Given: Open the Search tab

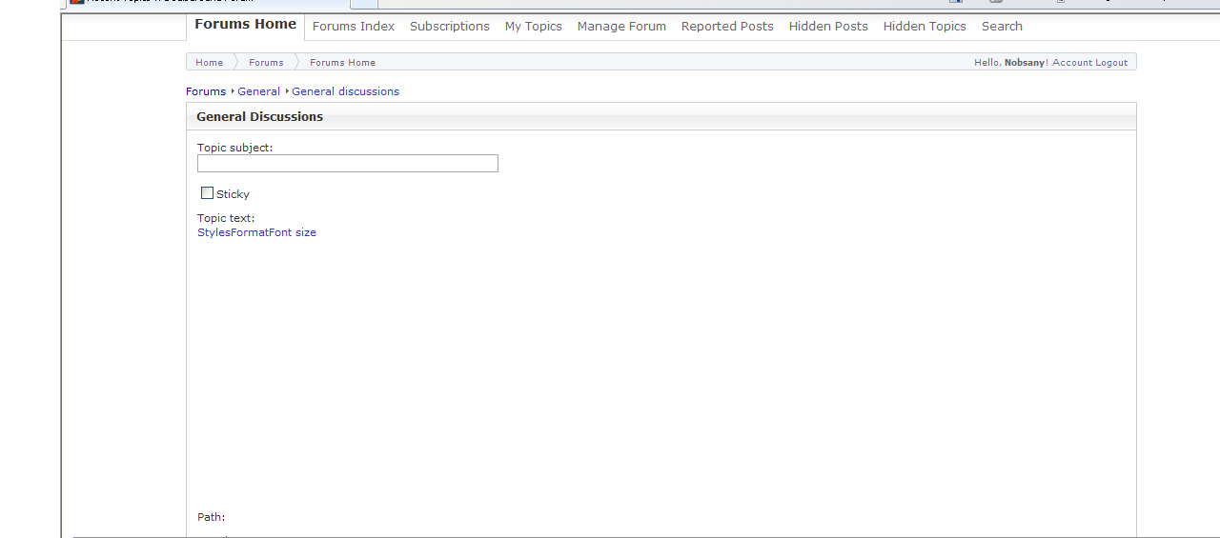Looking at the screenshot, I should (1002, 27).
